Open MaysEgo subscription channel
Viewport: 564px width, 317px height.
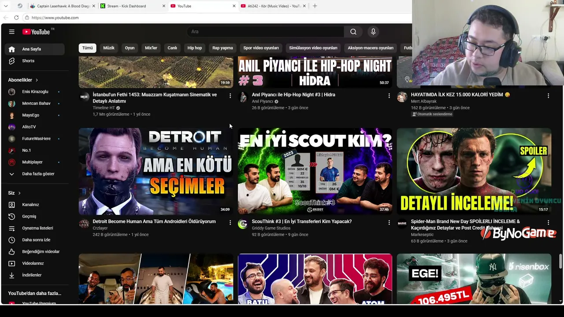pos(35,115)
